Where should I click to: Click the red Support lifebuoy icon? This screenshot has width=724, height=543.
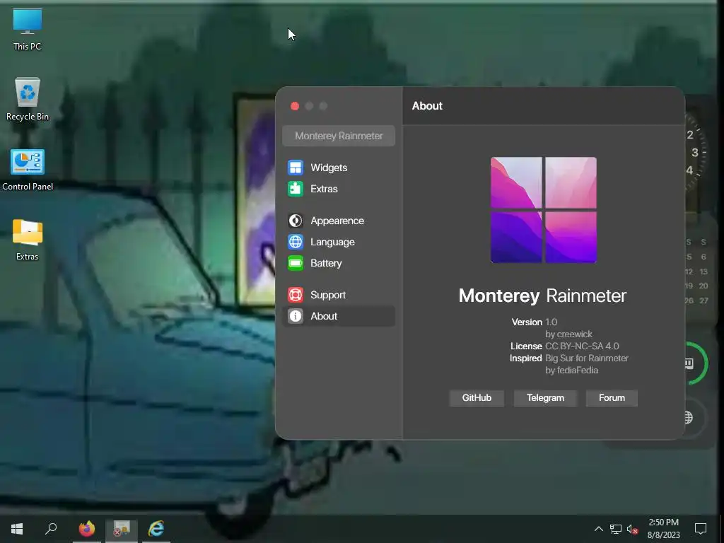[296, 295]
